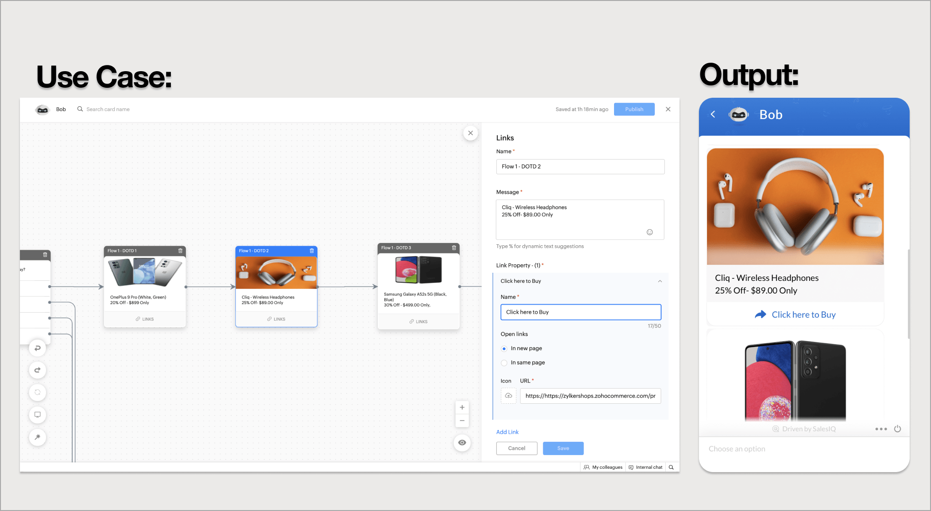This screenshot has height=511, width=931.
Task: Open chat more options three dots
Action: click(881, 429)
